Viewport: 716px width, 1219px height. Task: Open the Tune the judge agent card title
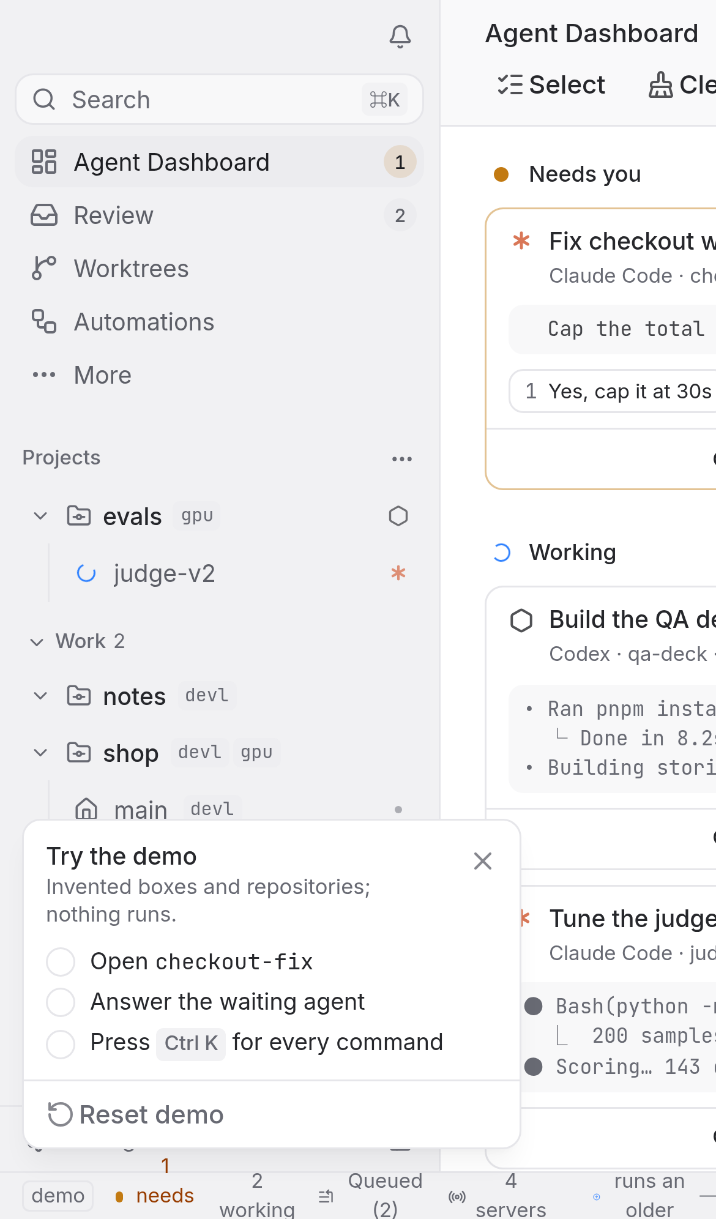click(632, 919)
